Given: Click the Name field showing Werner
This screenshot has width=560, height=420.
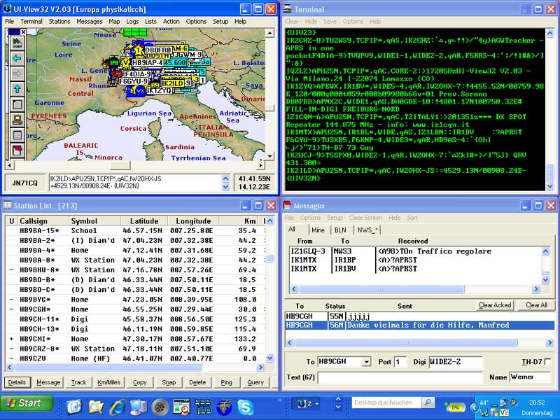Looking at the screenshot, I should click(530, 377).
